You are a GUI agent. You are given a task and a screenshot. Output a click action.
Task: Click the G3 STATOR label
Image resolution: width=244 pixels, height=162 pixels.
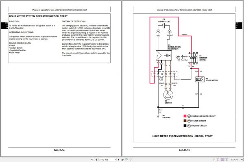pyautogui.click(x=168, y=102)
